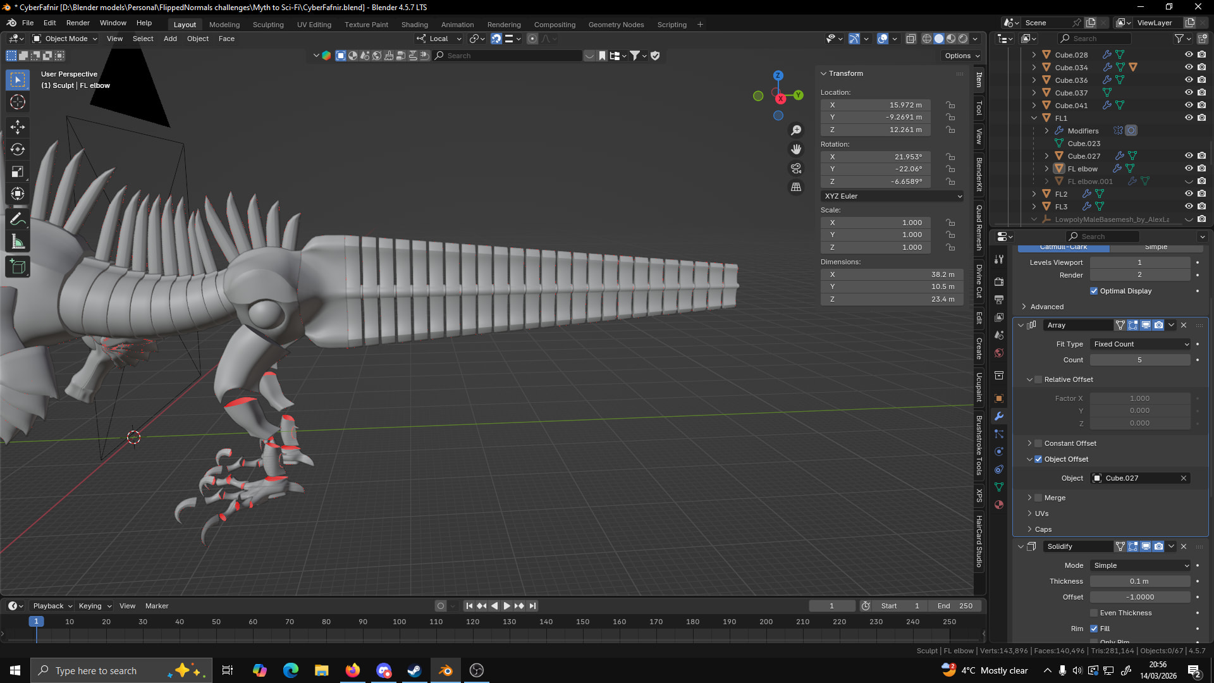
Task: Expand the Caps section in Array modifier
Action: coord(1043,529)
